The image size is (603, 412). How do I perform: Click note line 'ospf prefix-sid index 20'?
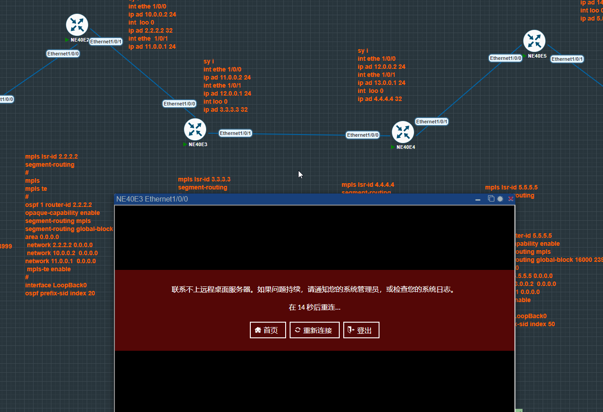[60, 294]
